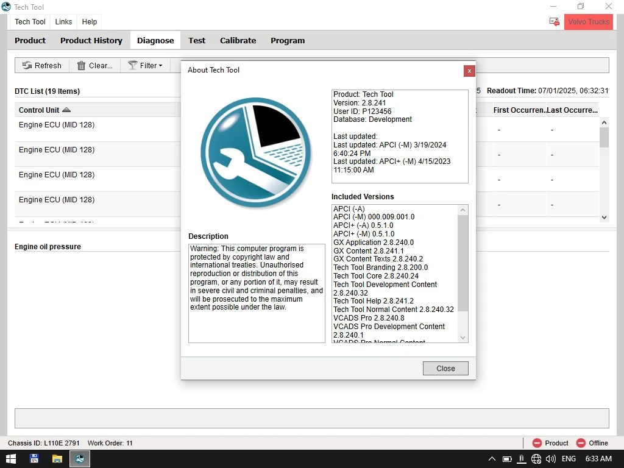Click the Windows Start button
624x468 pixels.
11,459
